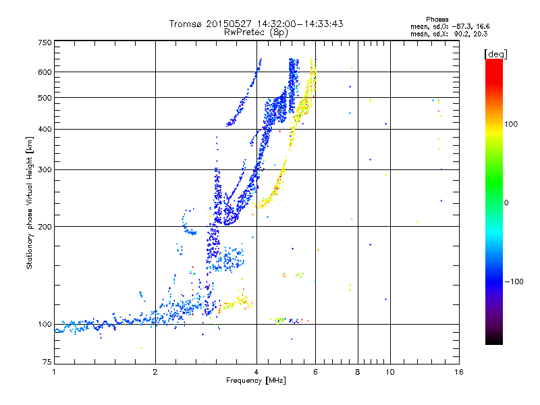Click the plot title 'Tromsø 20150527 14:32:00-14:33:43'
This screenshot has height=405, width=540.
click(256, 24)
